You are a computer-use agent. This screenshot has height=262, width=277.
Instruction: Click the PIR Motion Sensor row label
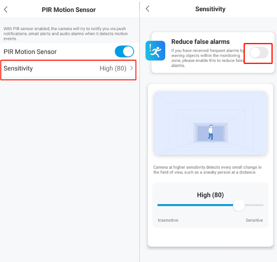tap(30, 52)
